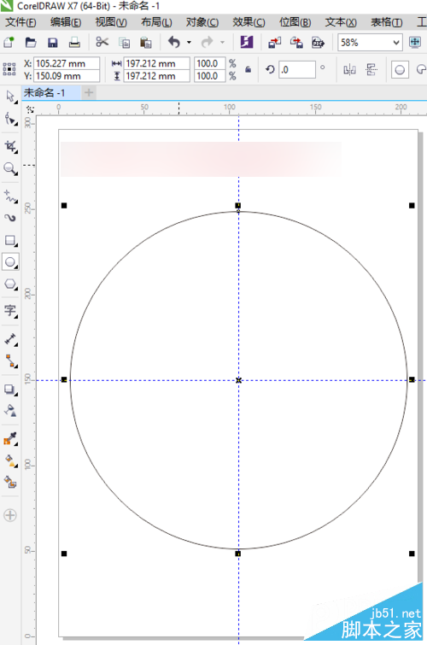Select the Pick tool
This screenshot has width=427, height=645.
coord(10,97)
